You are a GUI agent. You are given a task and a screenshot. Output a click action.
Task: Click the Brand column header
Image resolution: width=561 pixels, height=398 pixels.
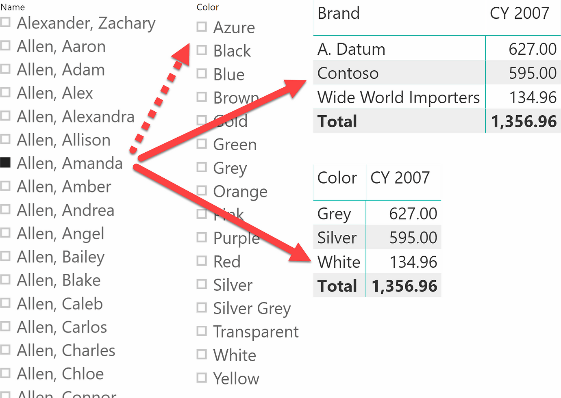(339, 13)
